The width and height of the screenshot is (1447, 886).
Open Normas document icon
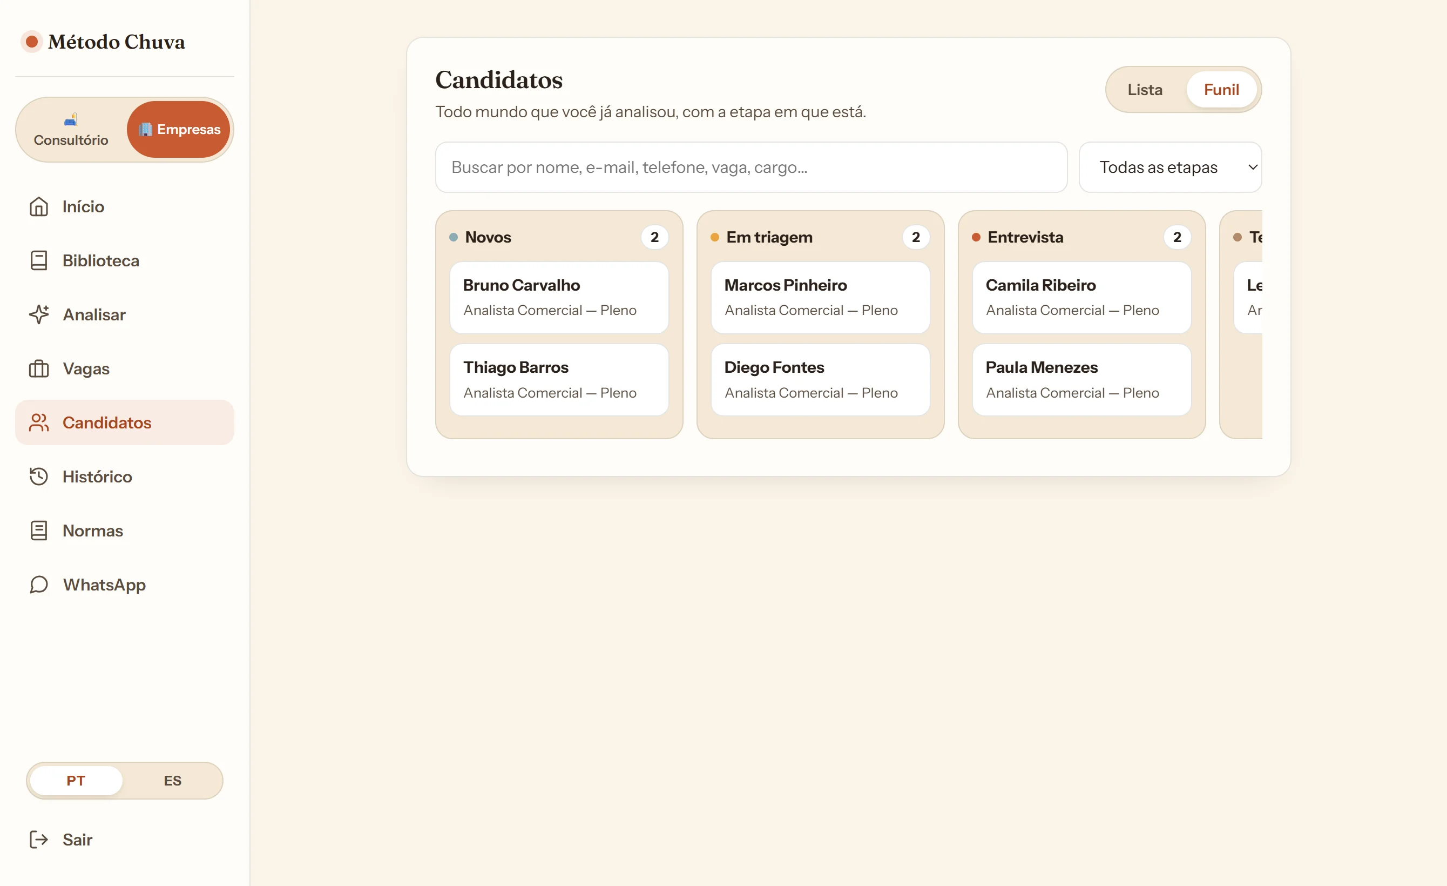[x=39, y=531]
